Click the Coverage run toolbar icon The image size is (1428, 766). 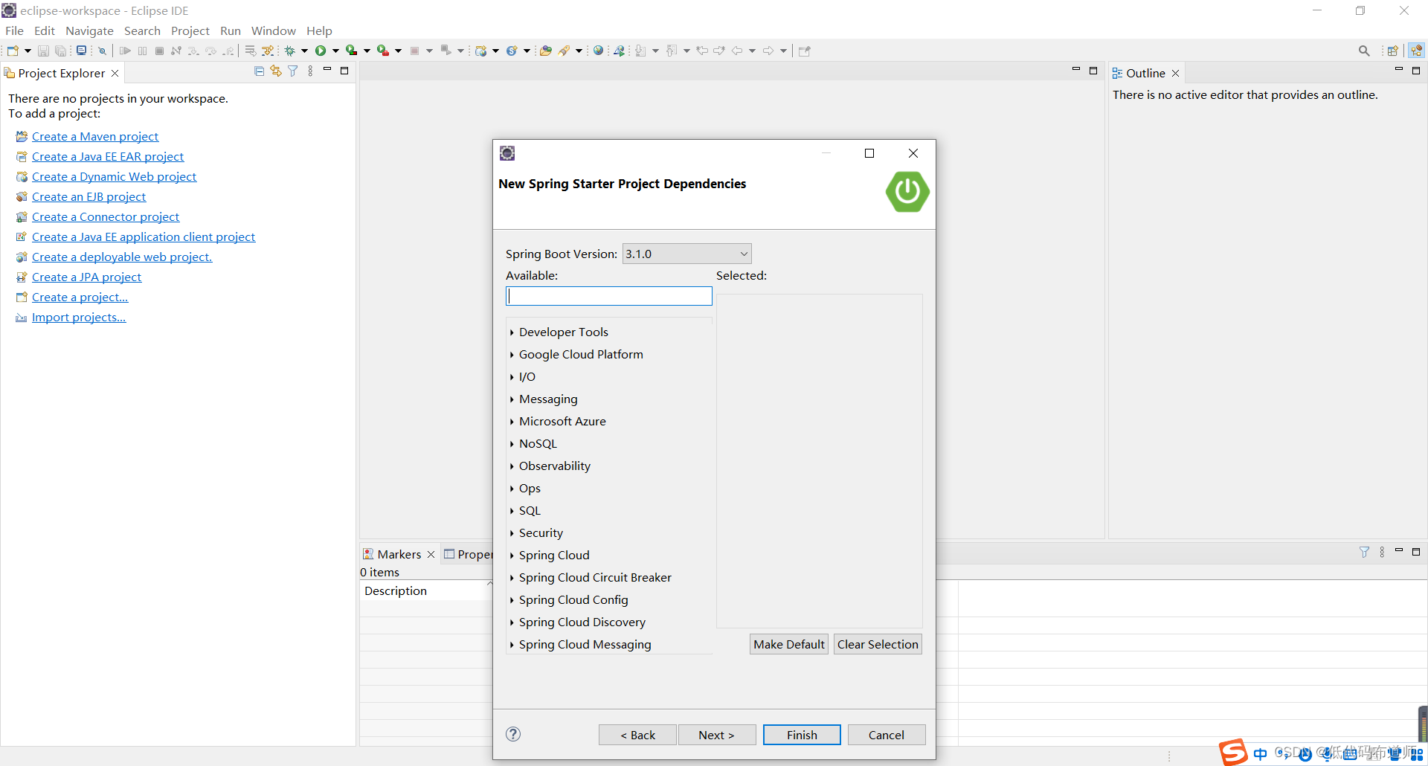[x=352, y=51]
